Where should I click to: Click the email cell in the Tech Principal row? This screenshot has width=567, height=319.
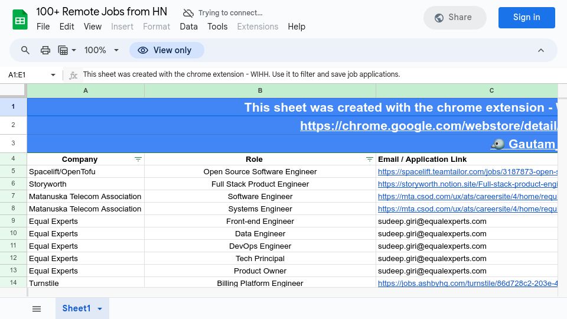[x=467, y=258]
